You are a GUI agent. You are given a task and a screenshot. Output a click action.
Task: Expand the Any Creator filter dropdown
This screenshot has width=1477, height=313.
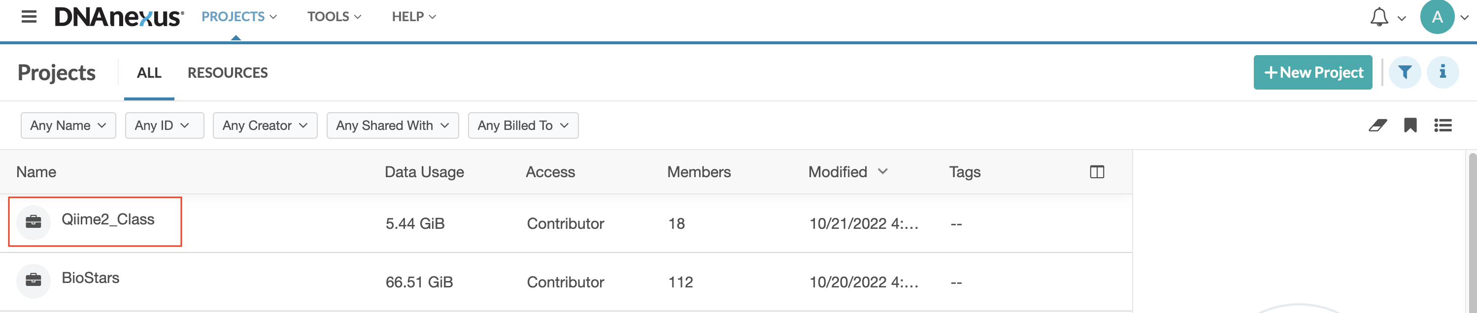tap(265, 125)
